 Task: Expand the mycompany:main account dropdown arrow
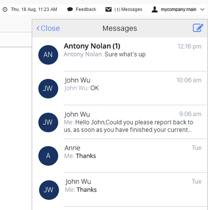(202, 9)
